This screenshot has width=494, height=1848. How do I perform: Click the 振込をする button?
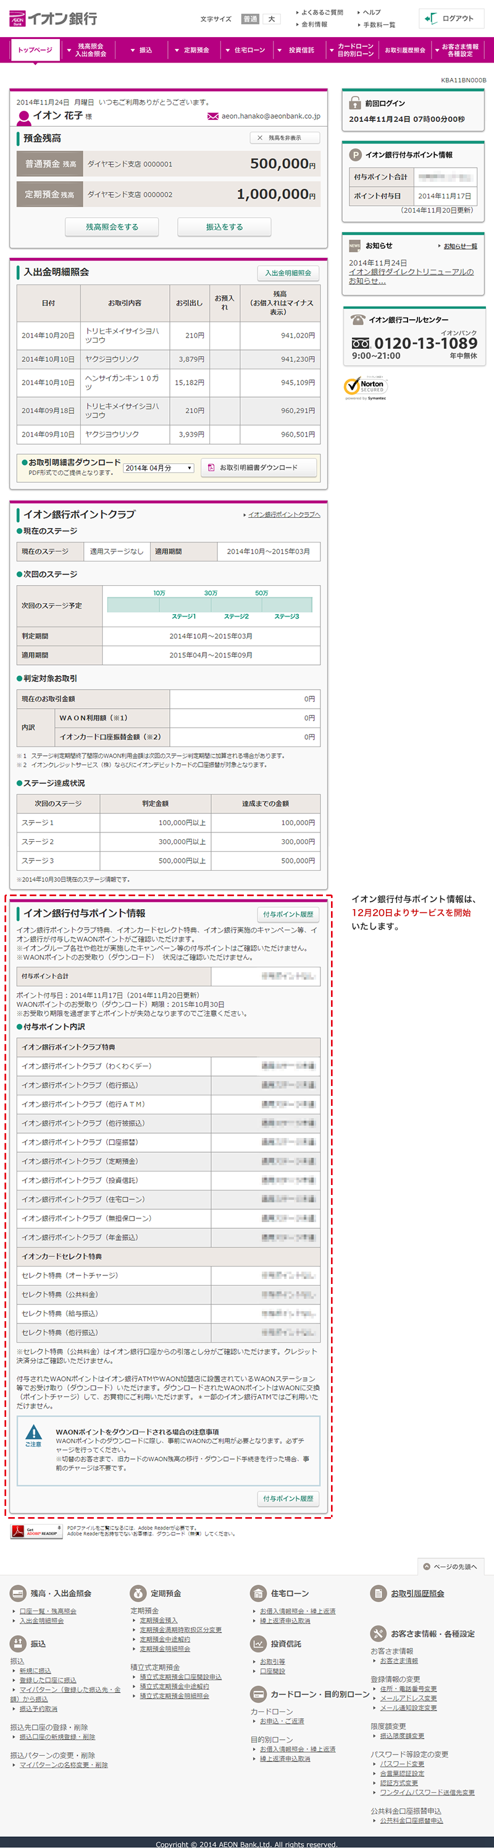(x=224, y=227)
